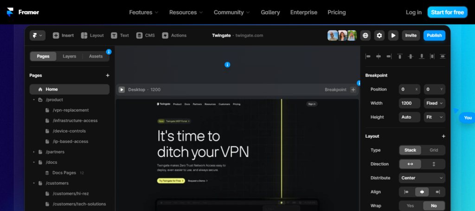The width and height of the screenshot is (475, 211).
Task: Choose vertical direction arrow
Action: 434,164
